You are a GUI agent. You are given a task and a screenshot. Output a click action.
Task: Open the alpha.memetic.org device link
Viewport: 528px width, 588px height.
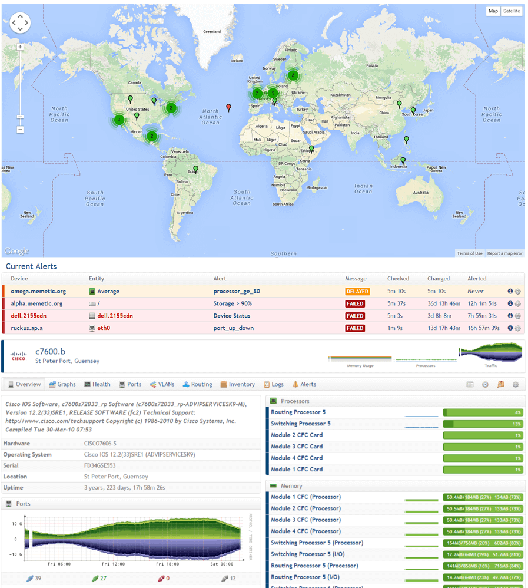pos(36,303)
